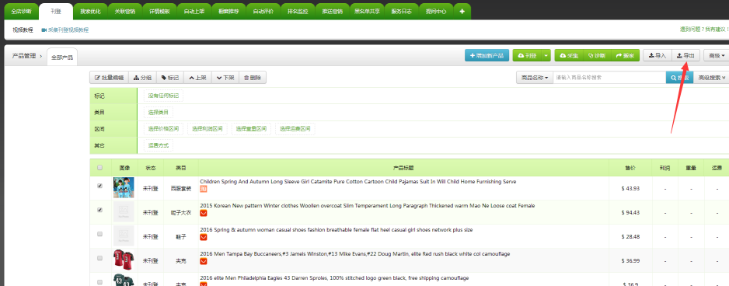Image resolution: width=729 pixels, height=286 pixels.
Task: Click the Tampa Bay Buccaneers jersey thumbnail
Action: click(x=124, y=260)
